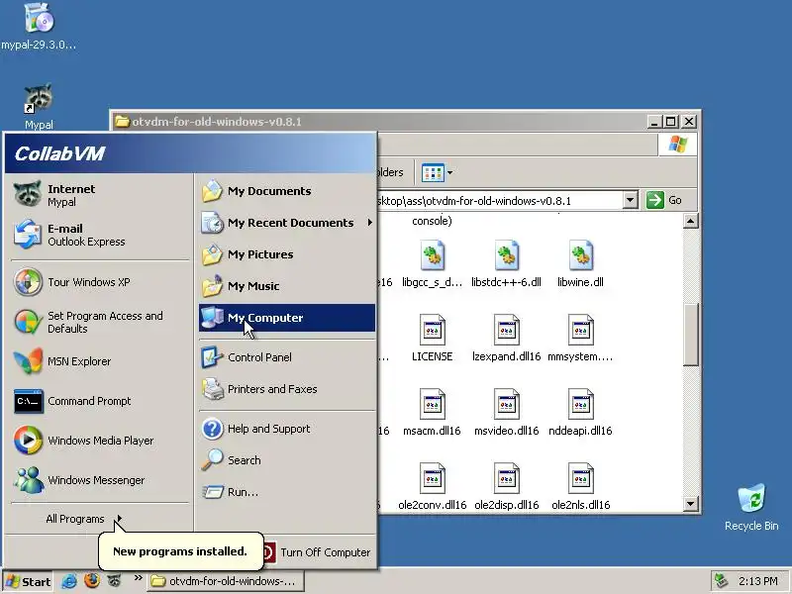
Task: Start Tour Windows XP
Action: 100,282
